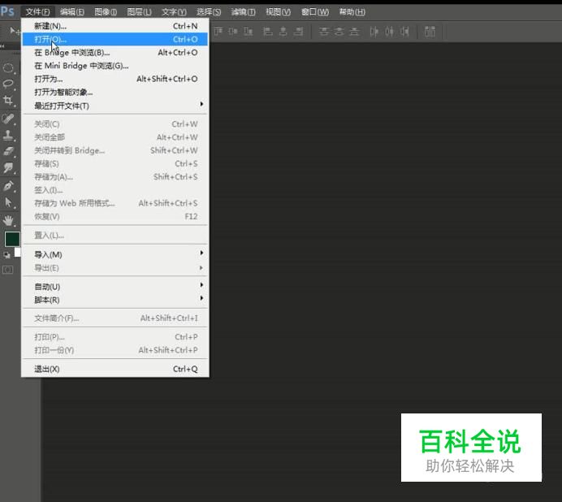Viewport: 562px width, 502px height.
Task: Select the Lasso tool
Action: [8, 84]
